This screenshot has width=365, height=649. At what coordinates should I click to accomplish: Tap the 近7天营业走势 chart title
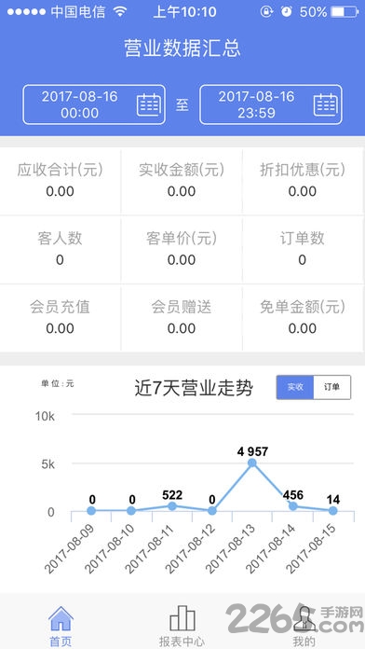pyautogui.click(x=194, y=389)
